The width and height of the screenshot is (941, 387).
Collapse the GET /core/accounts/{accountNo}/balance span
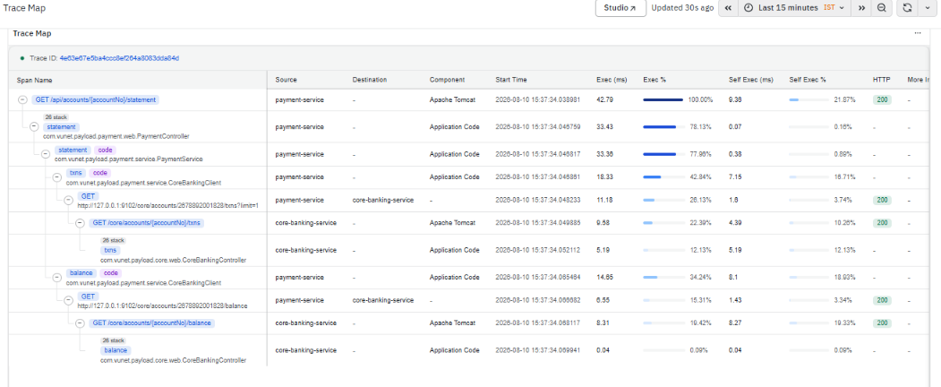pyautogui.click(x=79, y=322)
